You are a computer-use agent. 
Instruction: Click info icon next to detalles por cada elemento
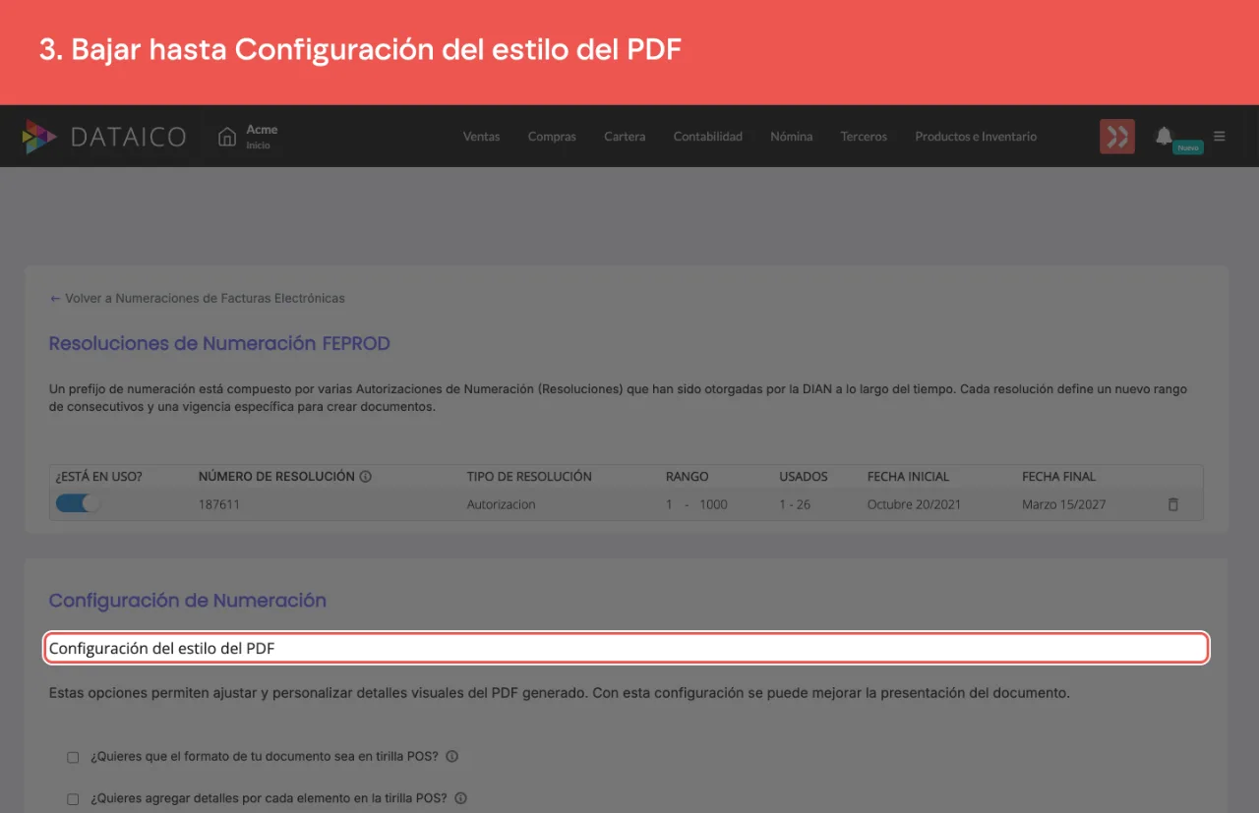[460, 799]
